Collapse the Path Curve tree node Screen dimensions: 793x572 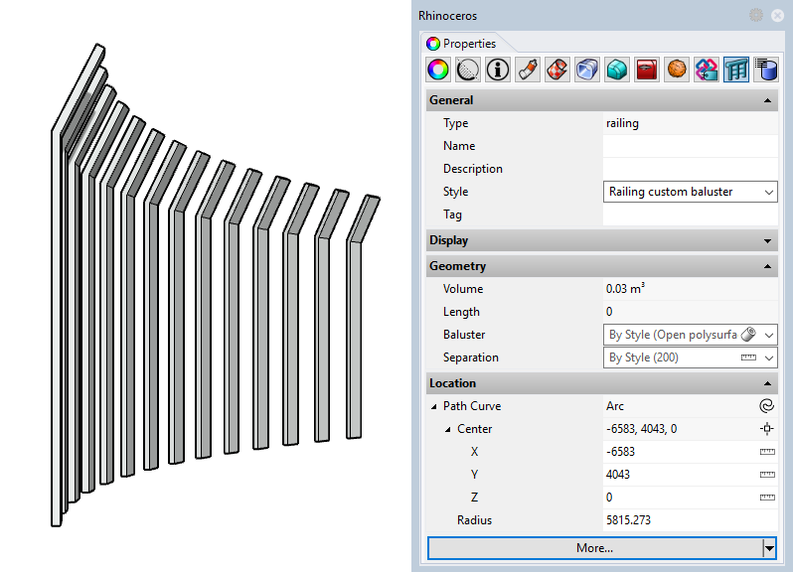click(434, 406)
